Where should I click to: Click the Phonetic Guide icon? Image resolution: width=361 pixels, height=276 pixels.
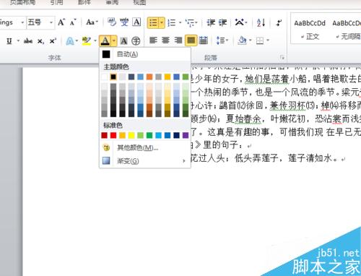coord(124,22)
